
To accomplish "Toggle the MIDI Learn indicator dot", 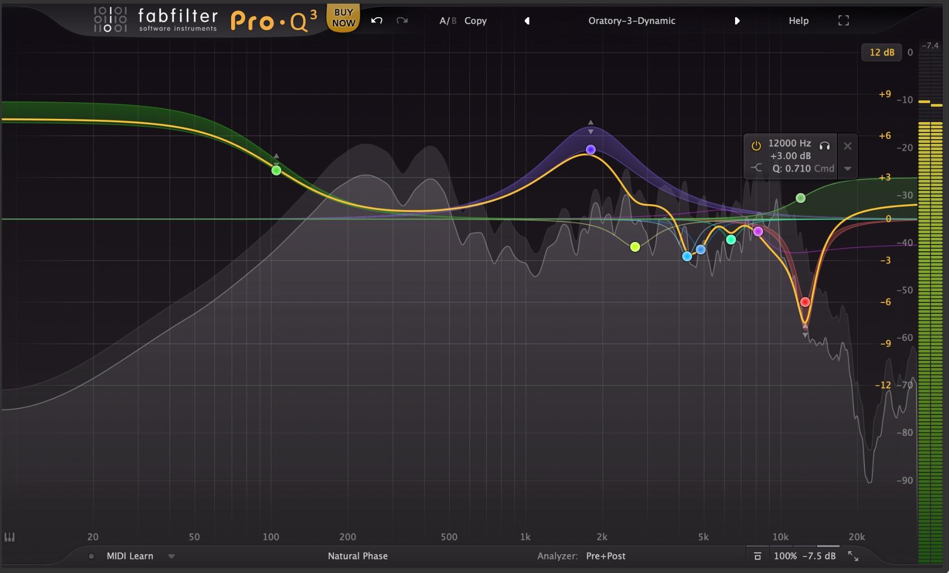I will click(x=91, y=556).
